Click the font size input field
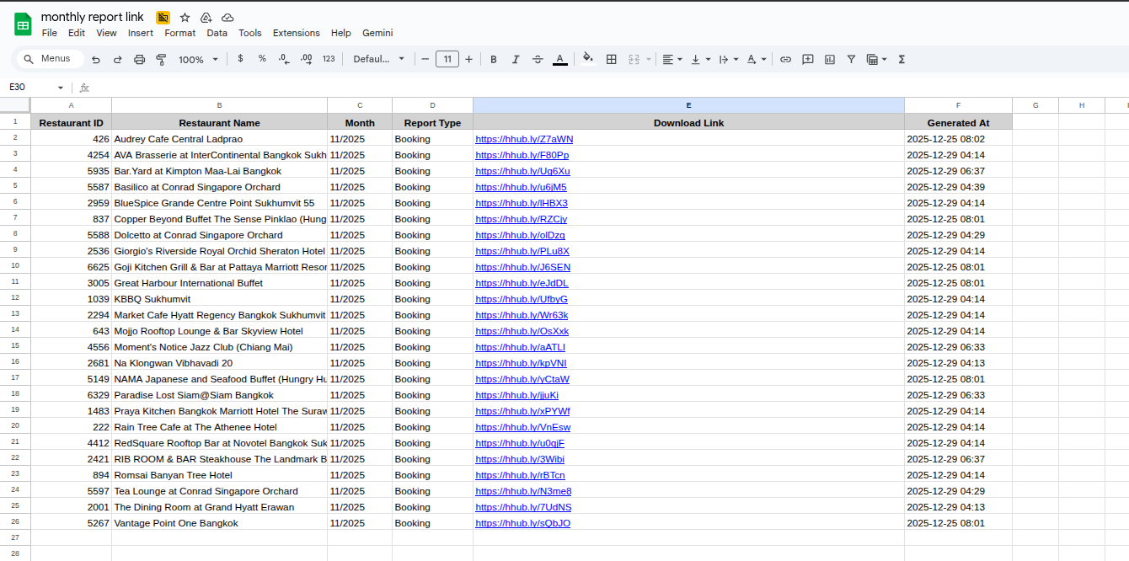Image resolution: width=1129 pixels, height=561 pixels. 447,59
